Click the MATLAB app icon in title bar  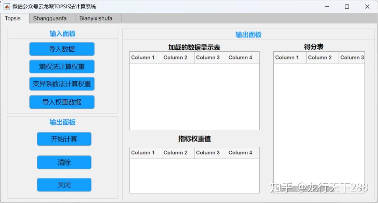pyautogui.click(x=6, y=6)
